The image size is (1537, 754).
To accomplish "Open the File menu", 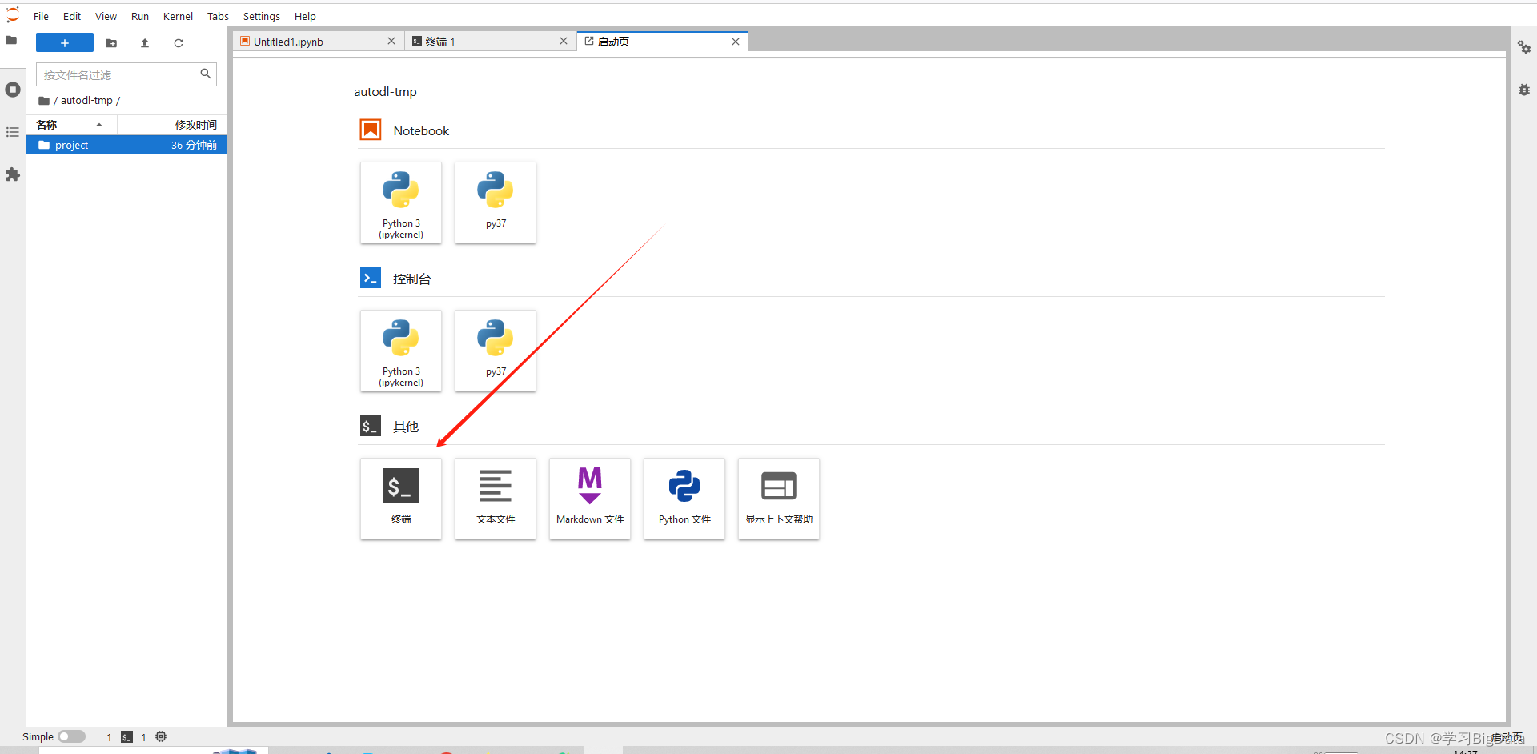I will click(41, 16).
